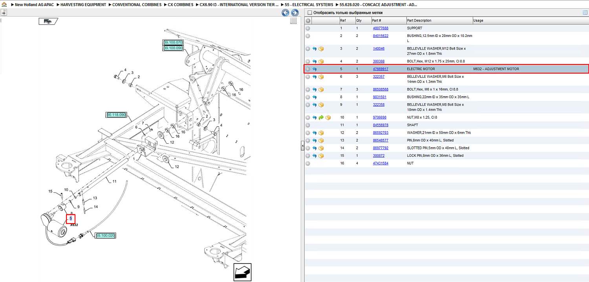Screen dimensions: 589x282
Task: Collapse the parts list with the splitter arrow
Action: click(x=302, y=146)
